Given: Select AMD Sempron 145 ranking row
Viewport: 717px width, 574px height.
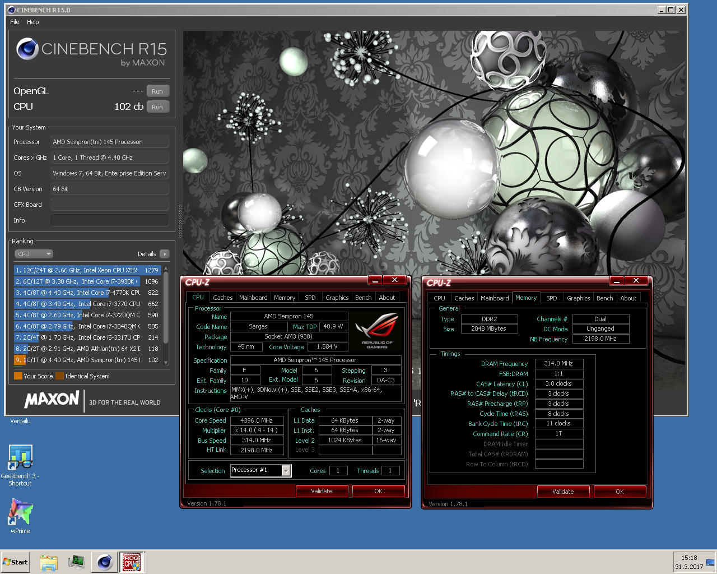Looking at the screenshot, I should (x=87, y=360).
